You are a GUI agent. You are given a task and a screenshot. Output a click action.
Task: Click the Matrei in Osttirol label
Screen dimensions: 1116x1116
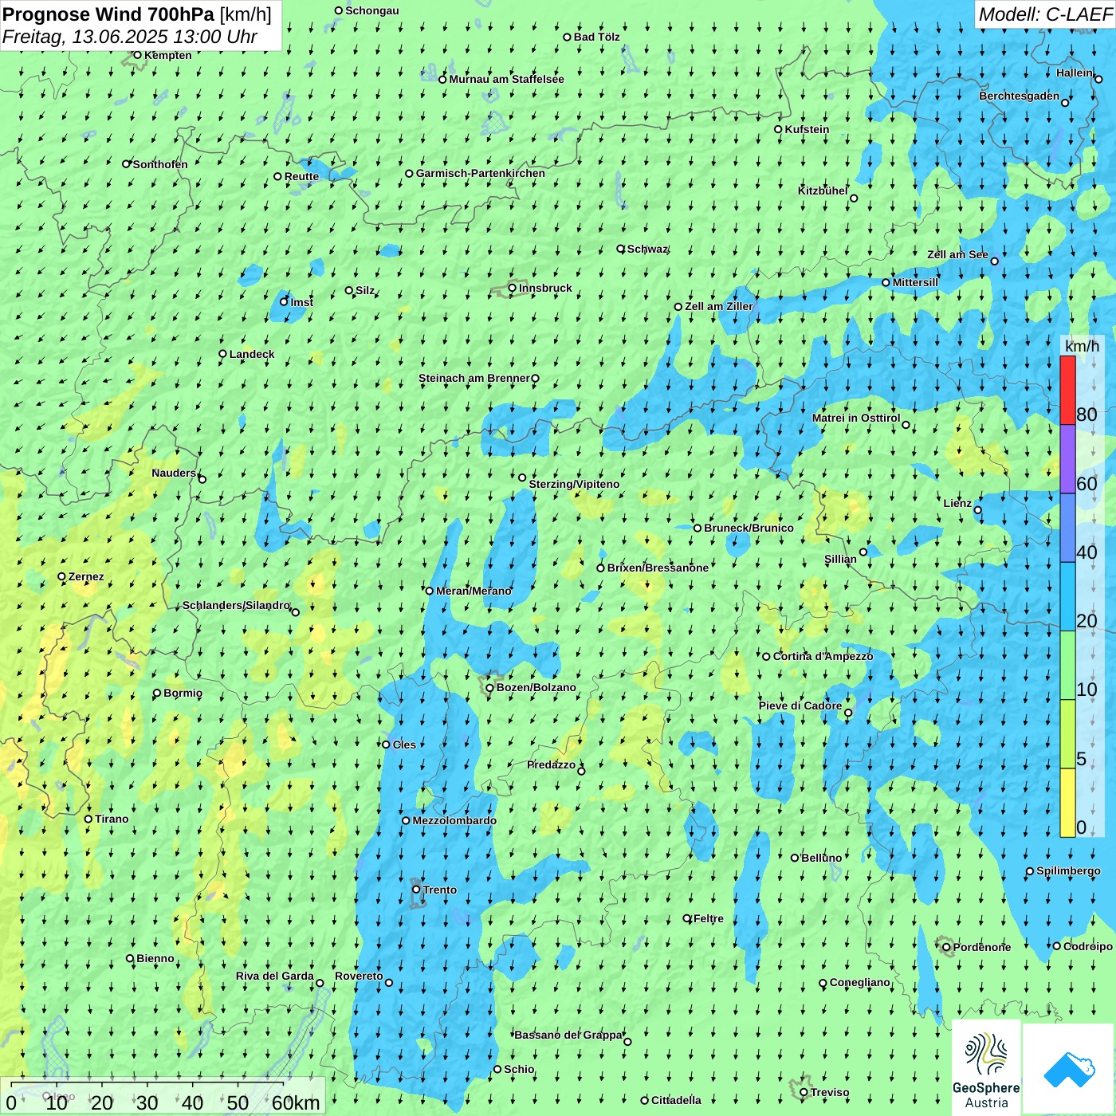(x=856, y=418)
